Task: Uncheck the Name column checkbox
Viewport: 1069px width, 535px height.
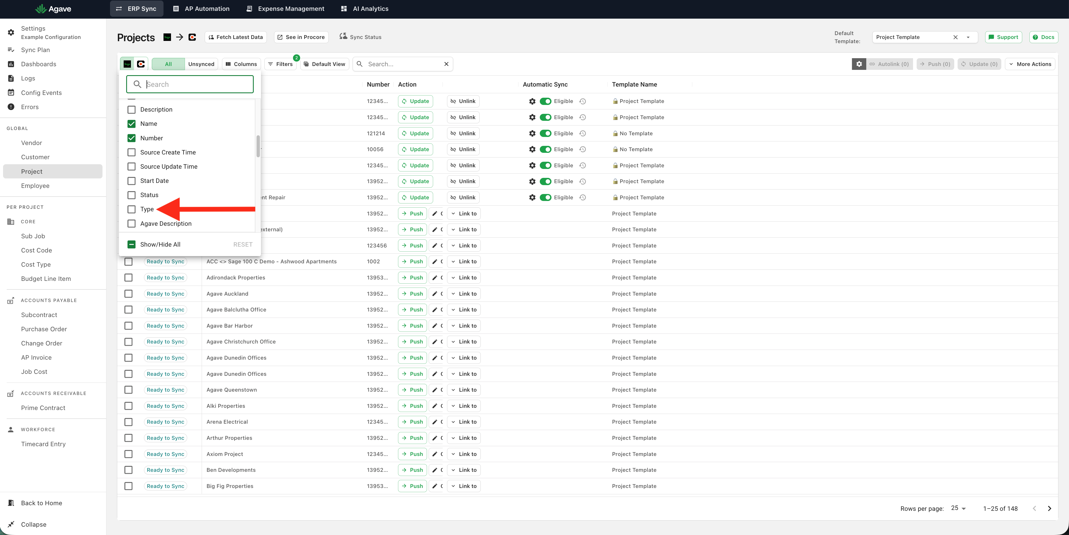Action: coord(131,124)
